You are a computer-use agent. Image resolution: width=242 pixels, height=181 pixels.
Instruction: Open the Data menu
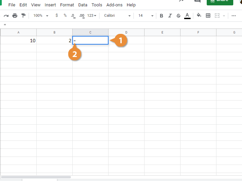(83, 5)
